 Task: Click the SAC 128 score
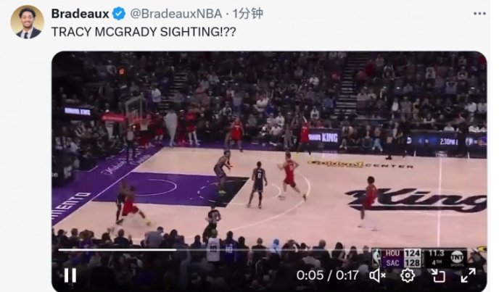point(403,263)
